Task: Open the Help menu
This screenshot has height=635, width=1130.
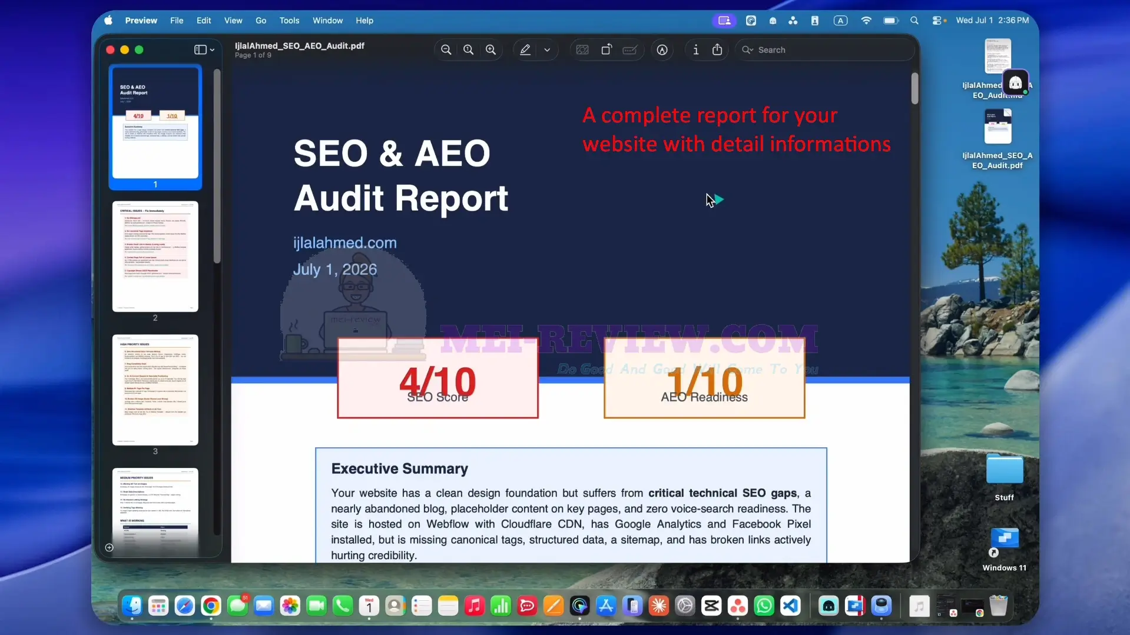Action: point(364,21)
